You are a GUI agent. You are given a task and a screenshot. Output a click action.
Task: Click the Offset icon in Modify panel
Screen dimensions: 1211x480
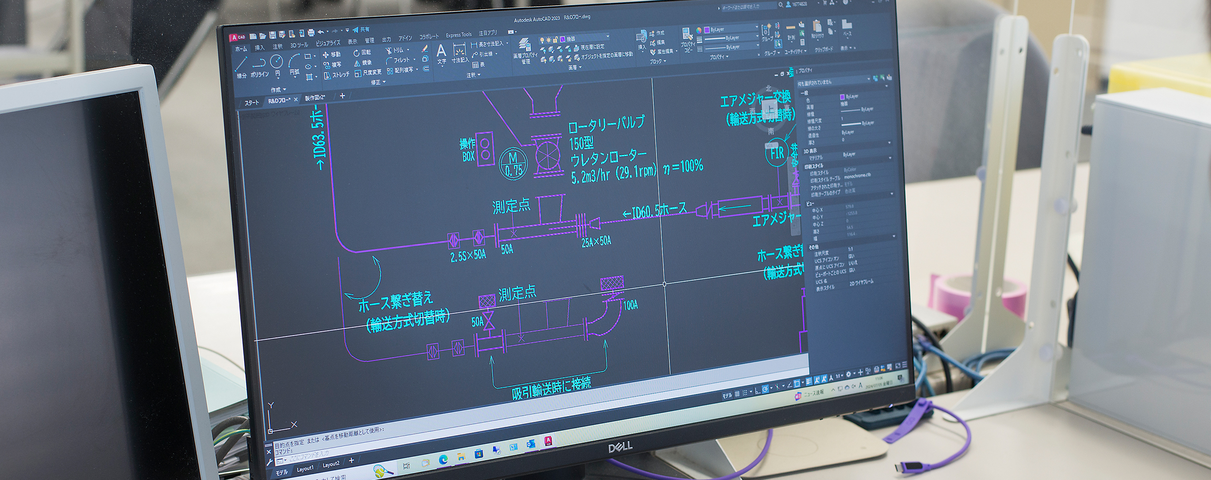pos(426,69)
